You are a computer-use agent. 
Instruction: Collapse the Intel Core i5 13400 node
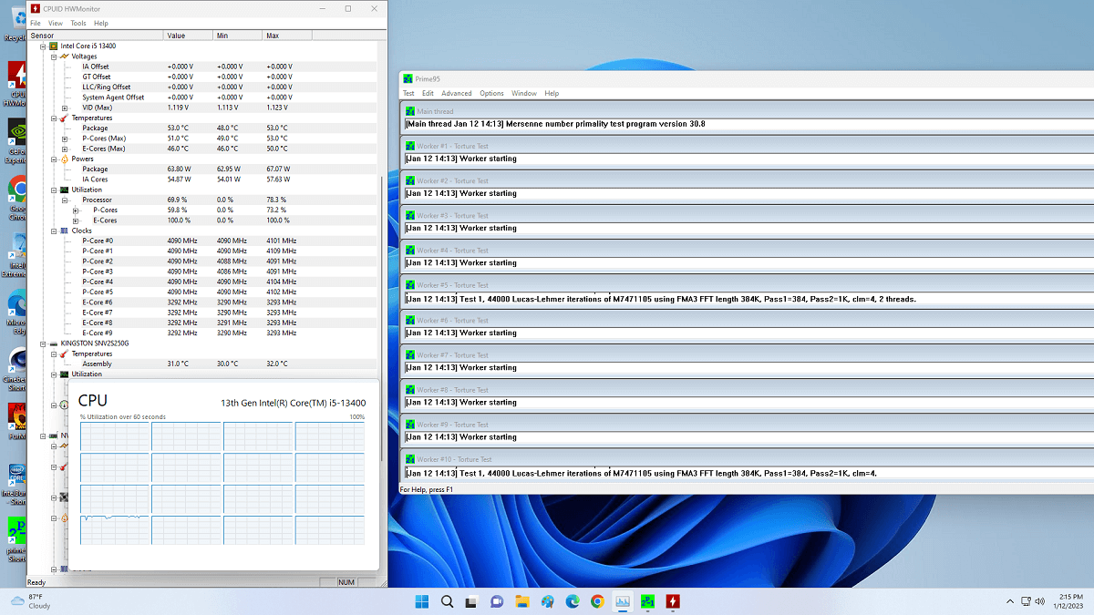tap(43, 46)
